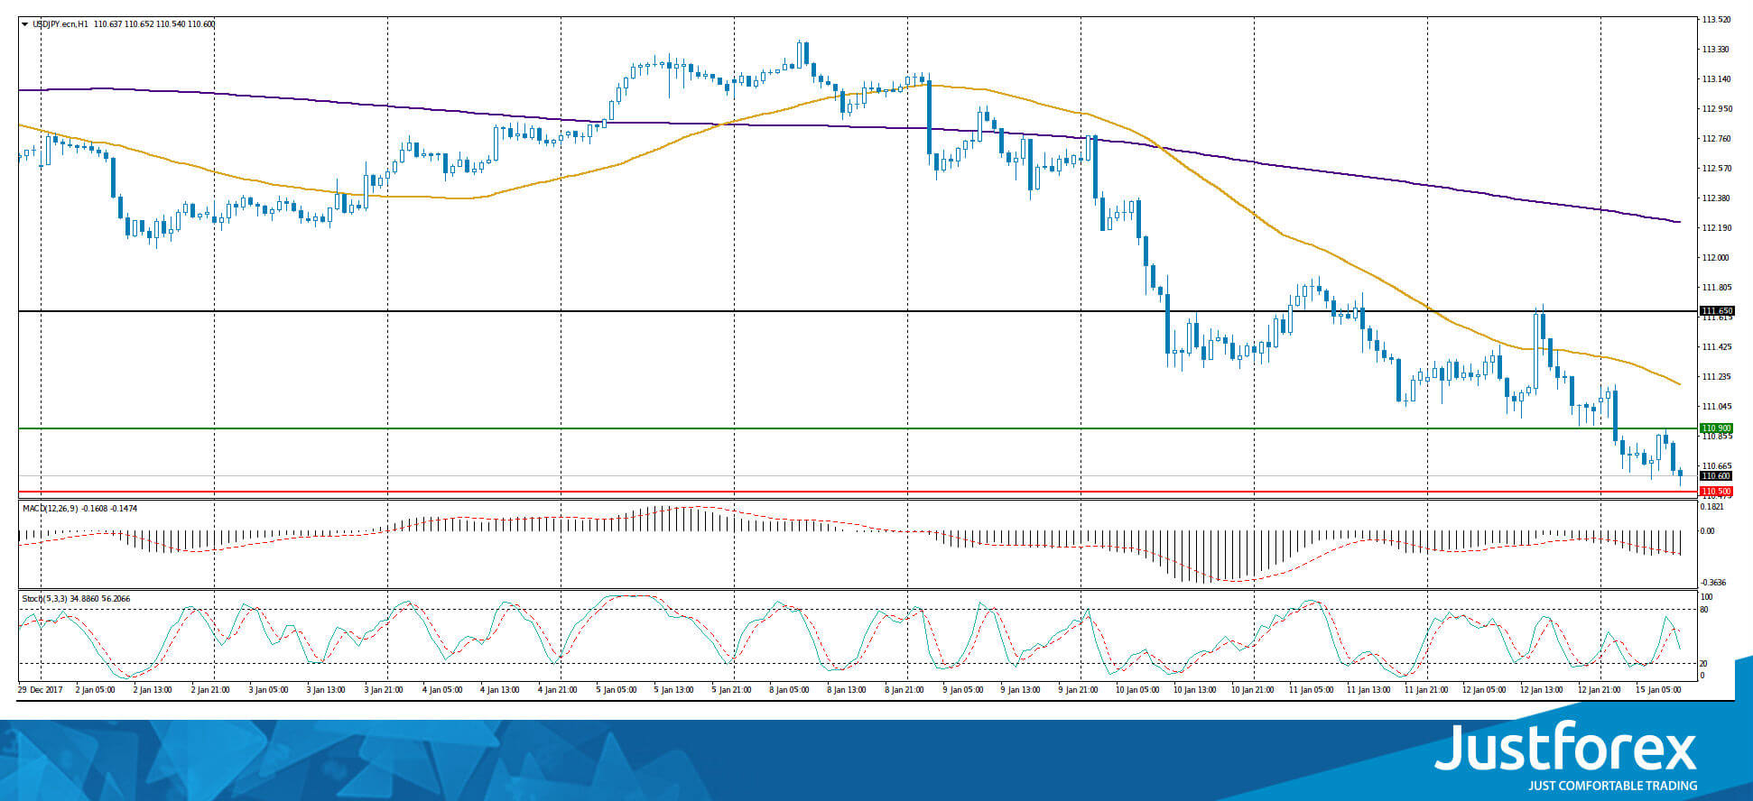Click the 113.520 price axis value
The height and width of the screenshot is (801, 1753).
[x=1717, y=20]
